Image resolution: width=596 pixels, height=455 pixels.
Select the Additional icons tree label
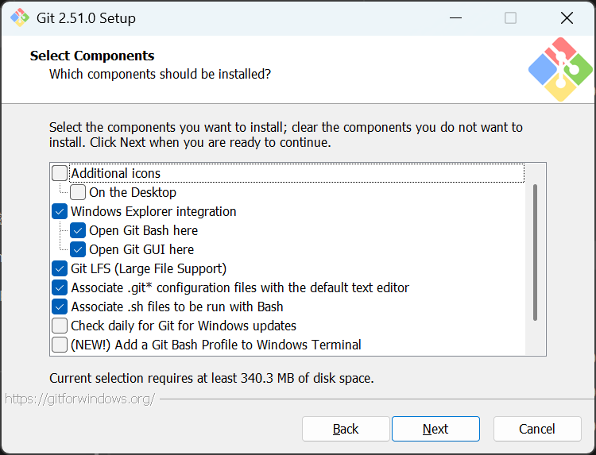[x=116, y=173]
